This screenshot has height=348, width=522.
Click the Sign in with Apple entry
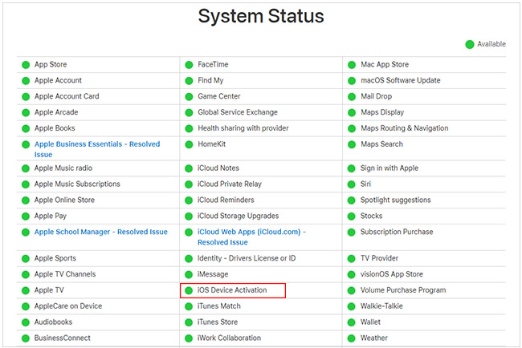[x=389, y=168]
